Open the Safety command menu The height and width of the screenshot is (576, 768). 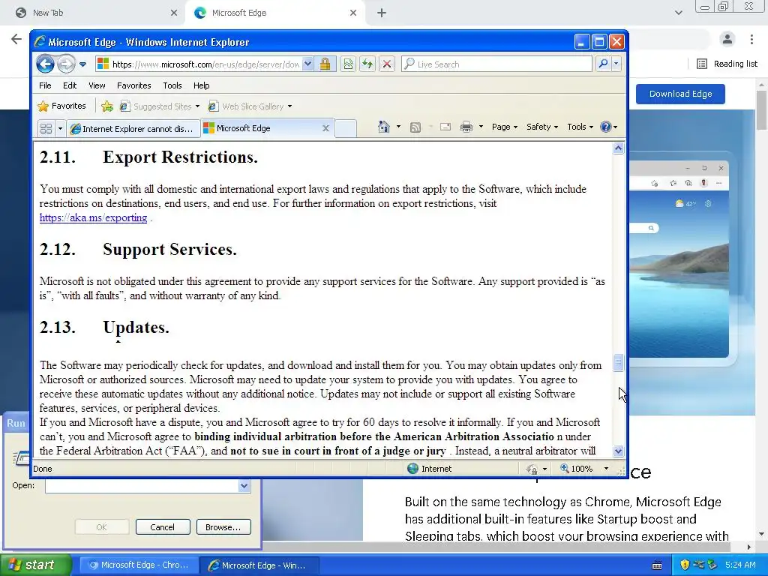pos(542,127)
